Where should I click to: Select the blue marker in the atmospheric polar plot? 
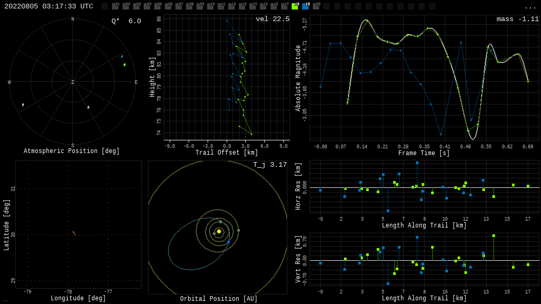click(x=122, y=56)
